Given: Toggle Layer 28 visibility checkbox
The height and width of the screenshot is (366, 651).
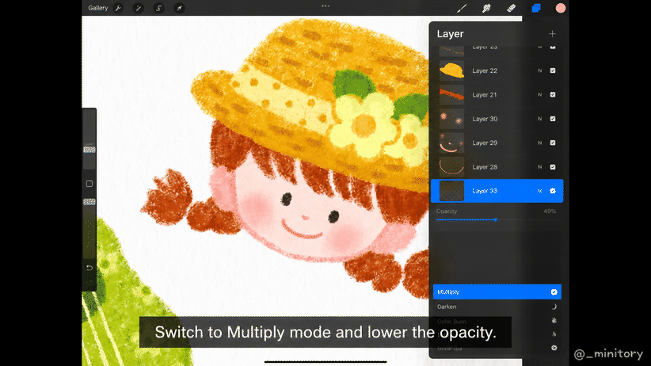Looking at the screenshot, I should pyautogui.click(x=553, y=167).
